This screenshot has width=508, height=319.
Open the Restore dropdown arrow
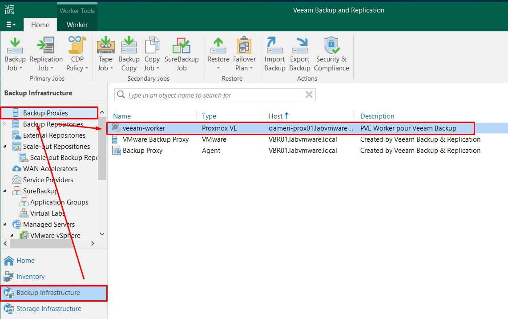(218, 68)
